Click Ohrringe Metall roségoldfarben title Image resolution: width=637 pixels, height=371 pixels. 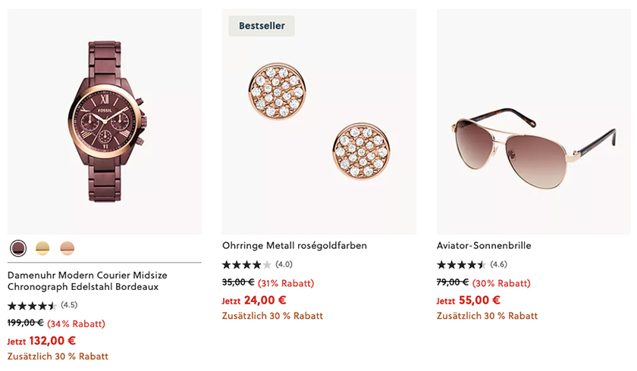(x=294, y=245)
